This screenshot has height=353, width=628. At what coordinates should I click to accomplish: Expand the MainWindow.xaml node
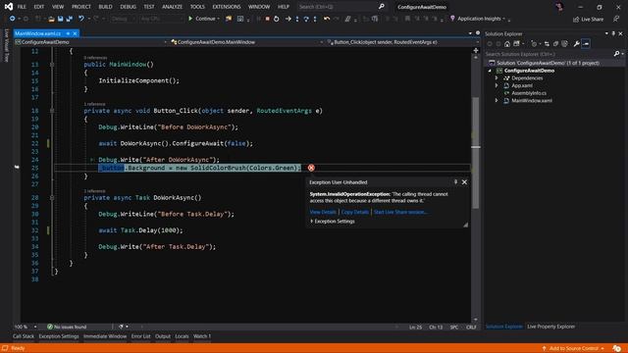(497, 101)
